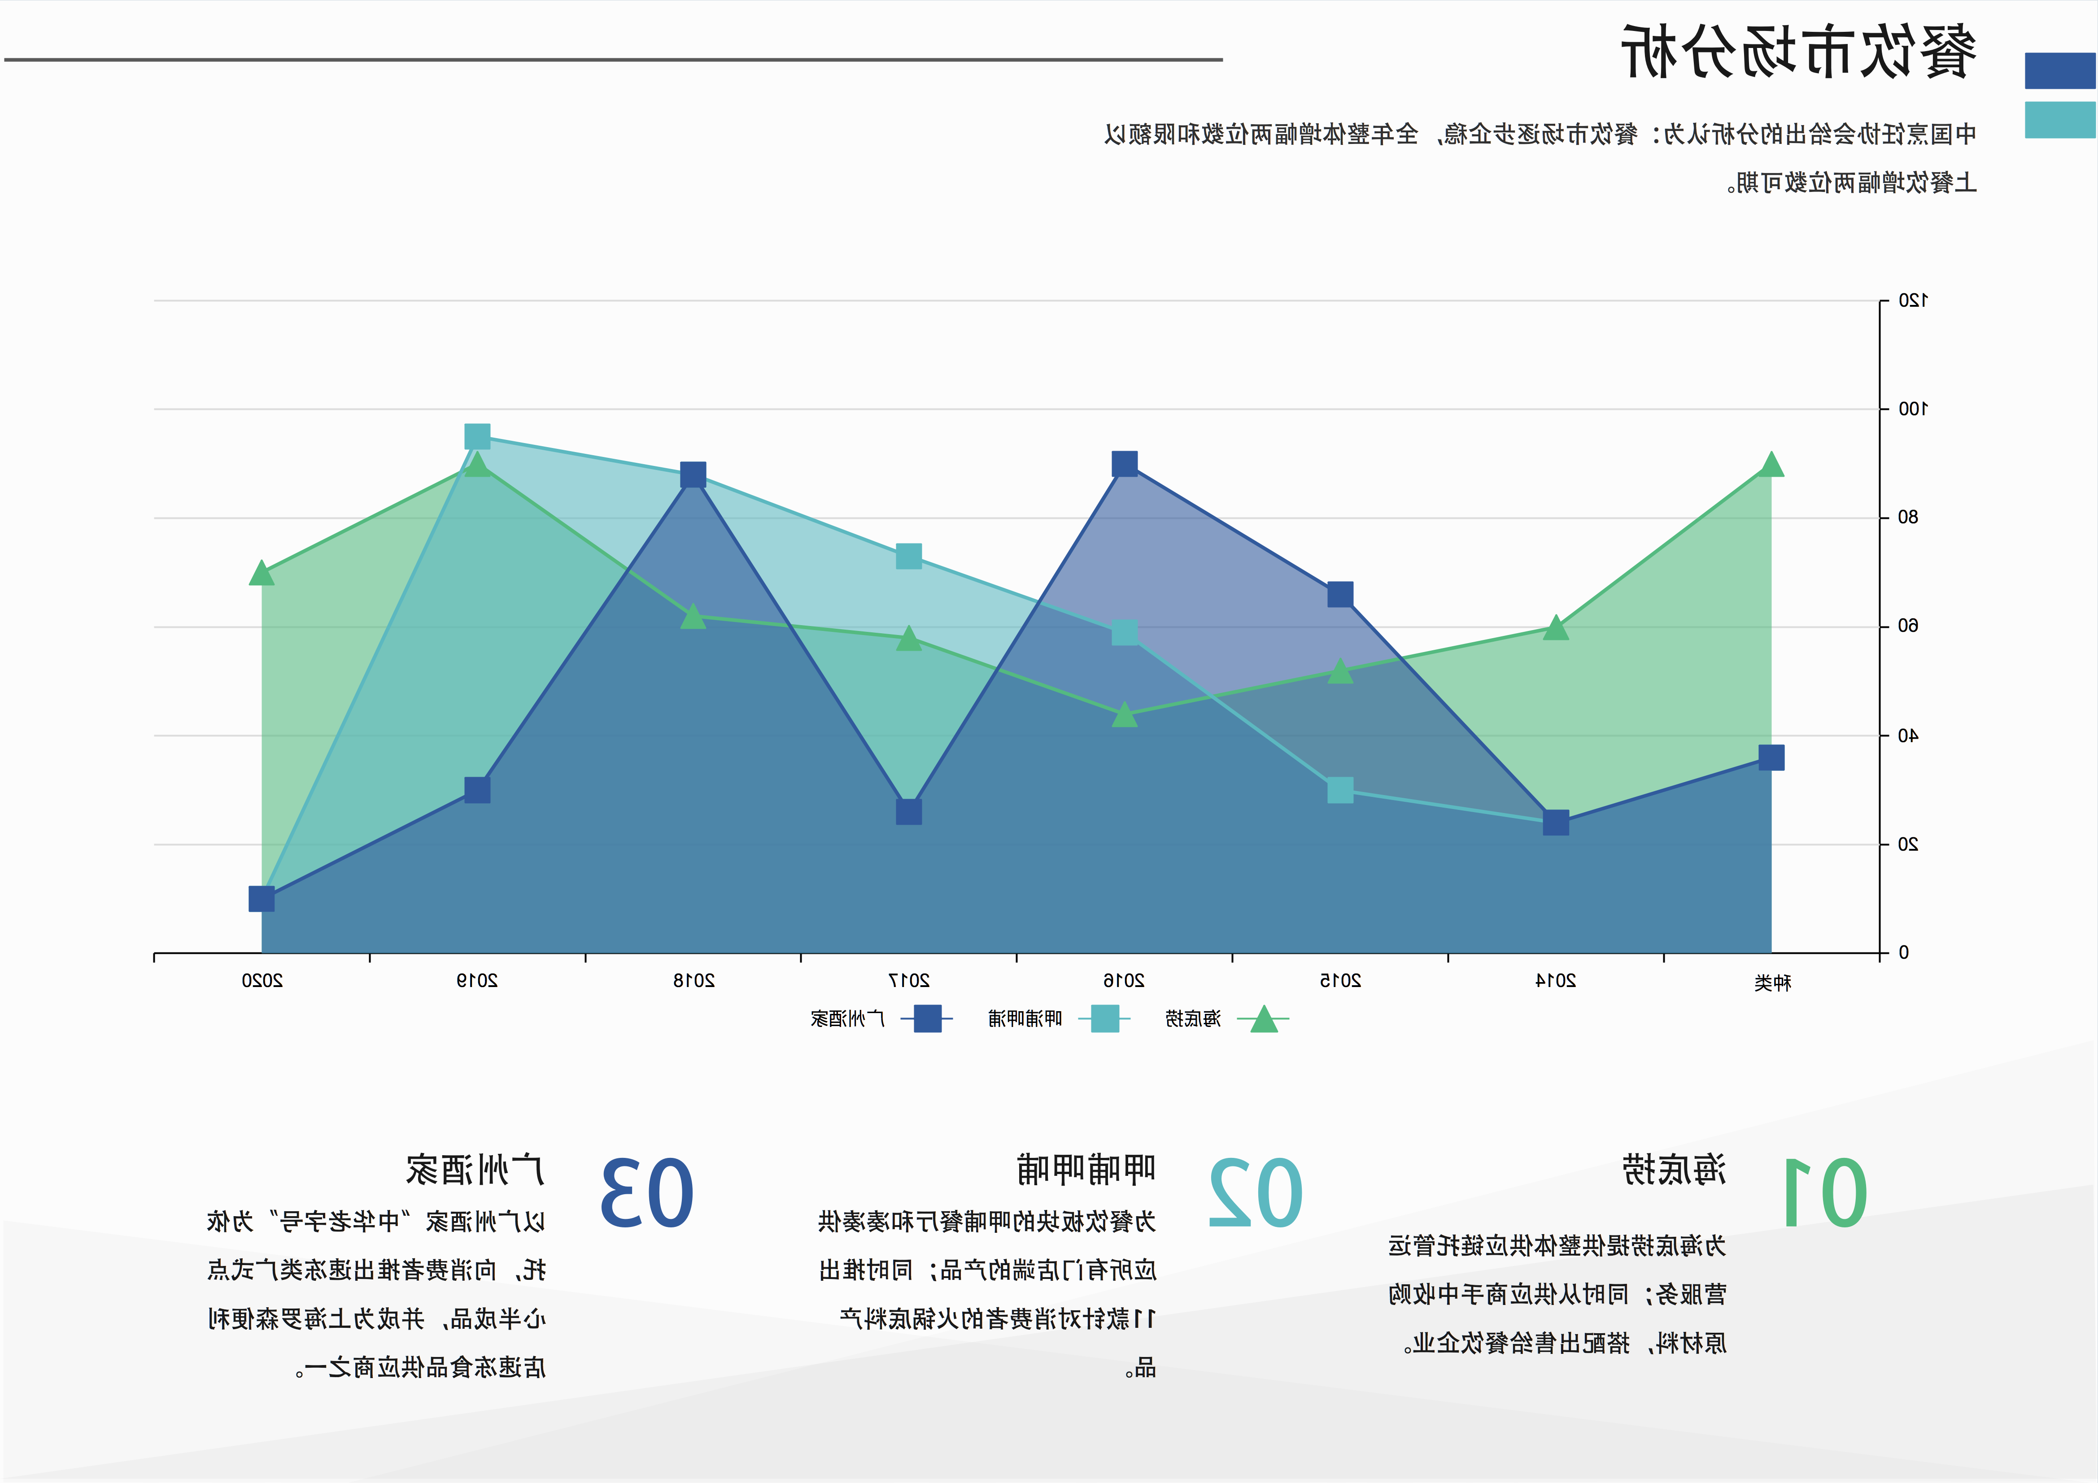Click the 餐饮市场分析 slide title
Viewport: 2098px width, 1483px height.
1798,52
